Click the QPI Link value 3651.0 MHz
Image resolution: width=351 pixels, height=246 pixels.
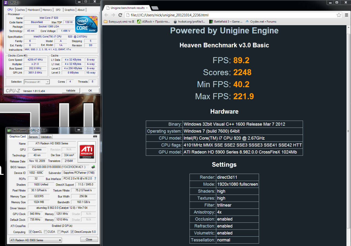pos(35,73)
